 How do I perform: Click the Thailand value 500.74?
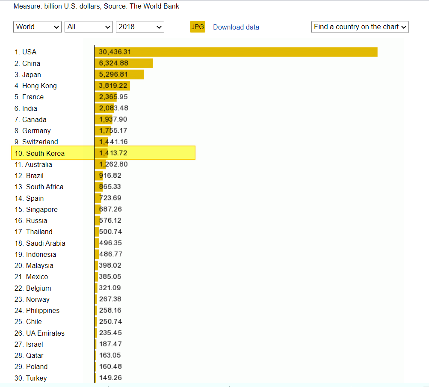tap(110, 232)
